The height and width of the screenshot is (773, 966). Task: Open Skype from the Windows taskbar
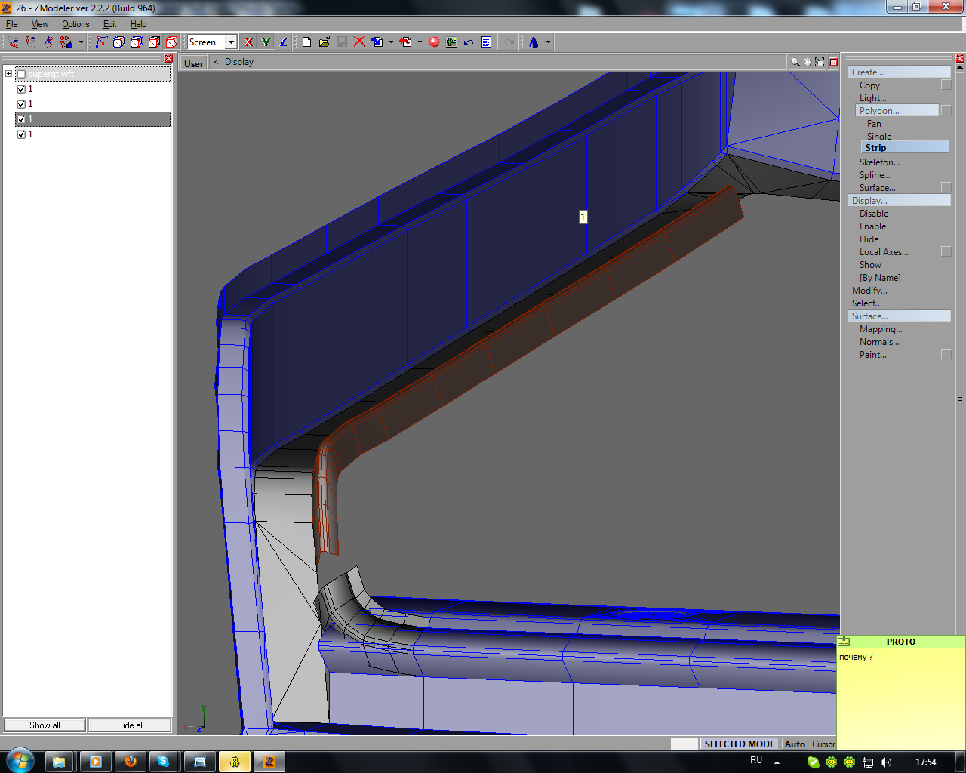click(x=163, y=762)
